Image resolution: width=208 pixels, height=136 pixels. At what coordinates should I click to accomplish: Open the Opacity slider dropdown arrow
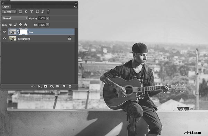point(47,18)
